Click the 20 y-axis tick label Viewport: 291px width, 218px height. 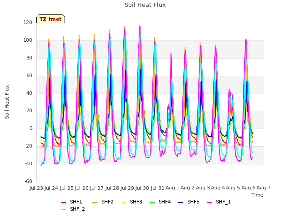29,111
